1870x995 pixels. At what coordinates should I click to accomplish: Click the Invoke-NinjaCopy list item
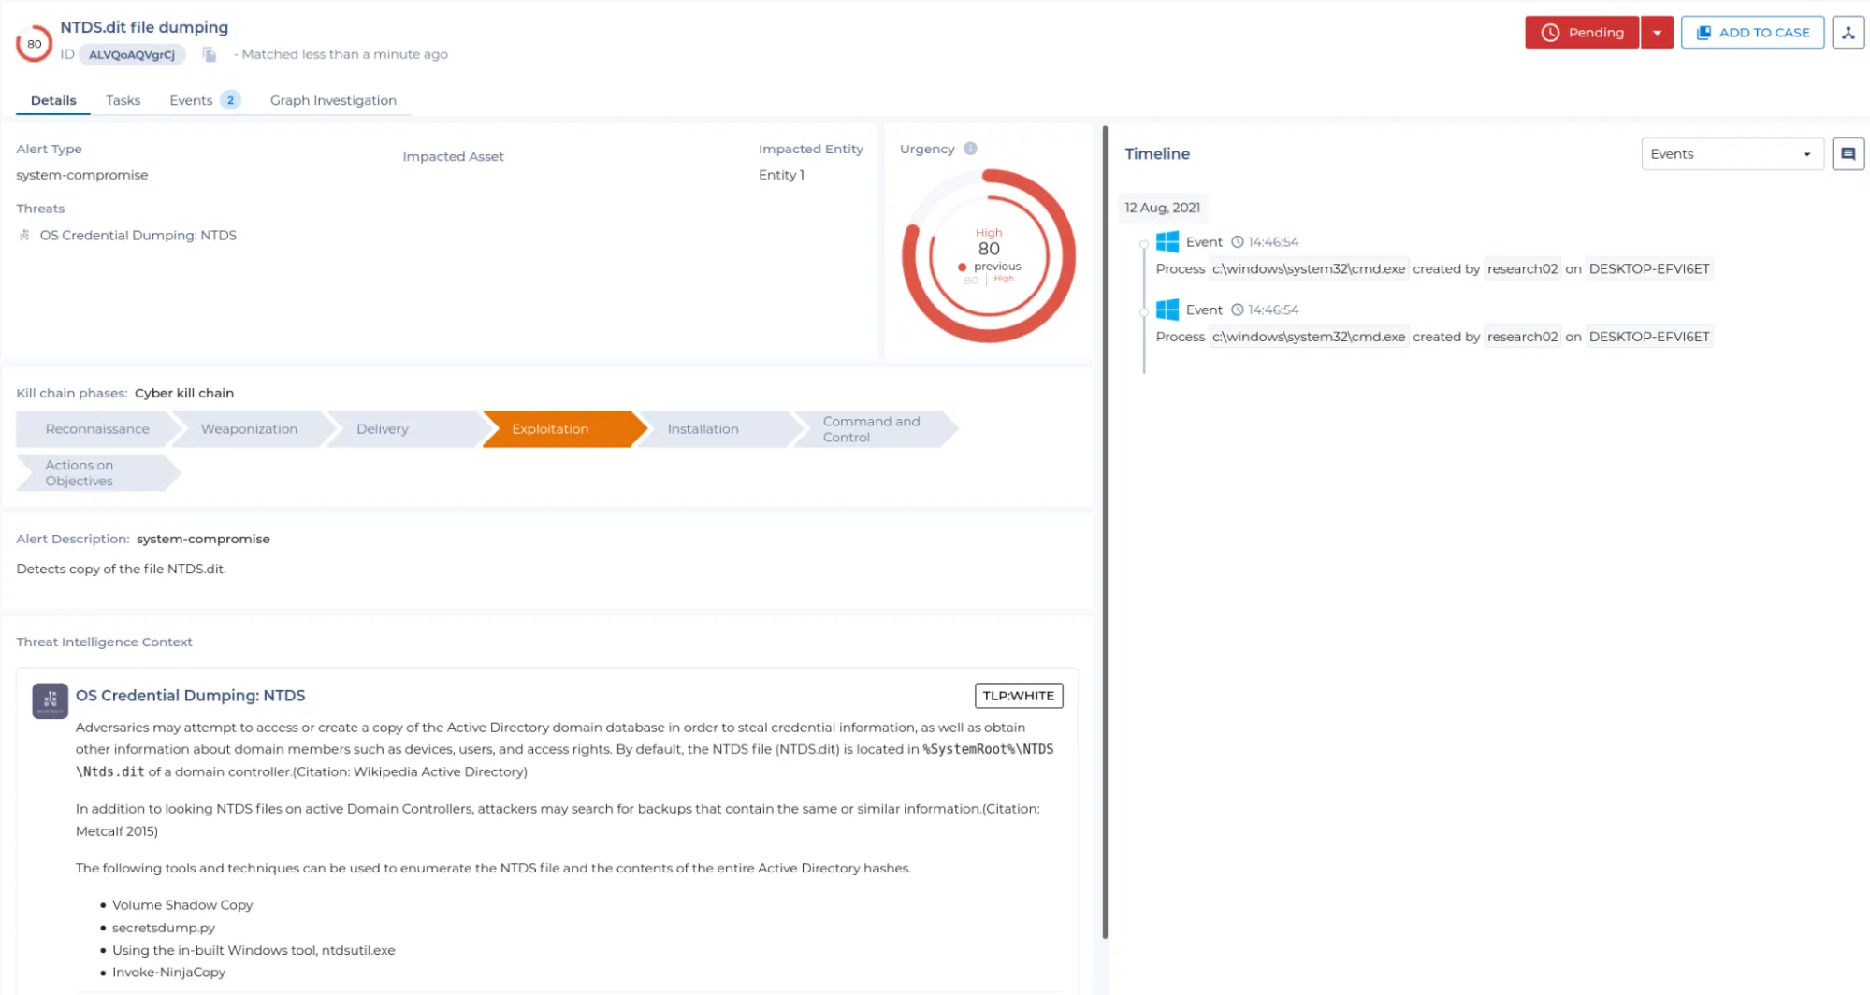169,973
